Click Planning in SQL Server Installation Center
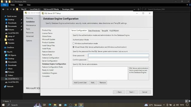 point(29,18)
